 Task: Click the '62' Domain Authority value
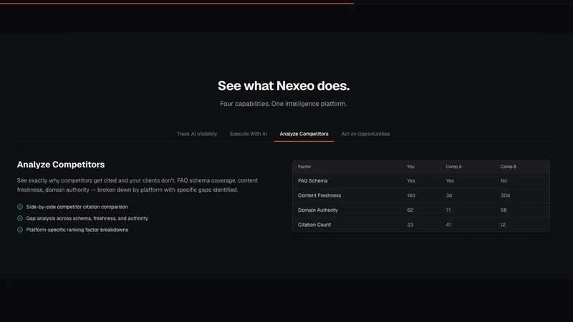tap(410, 210)
